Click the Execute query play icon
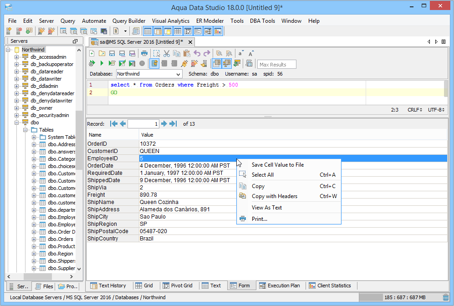Image resolution: width=454 pixels, height=306 pixels. click(x=102, y=63)
